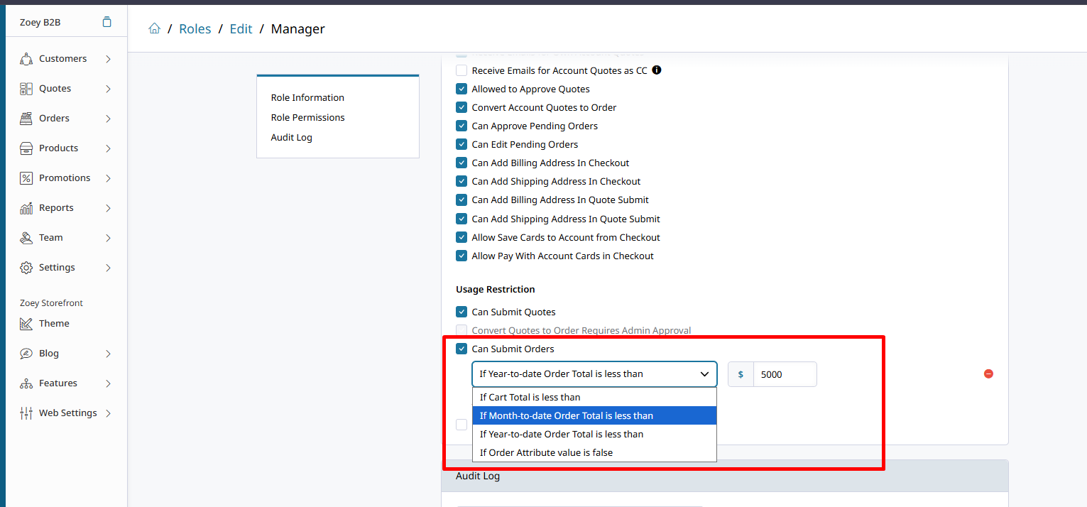Click the home icon in breadcrumb
Image resolution: width=1087 pixels, height=507 pixels.
tap(154, 28)
